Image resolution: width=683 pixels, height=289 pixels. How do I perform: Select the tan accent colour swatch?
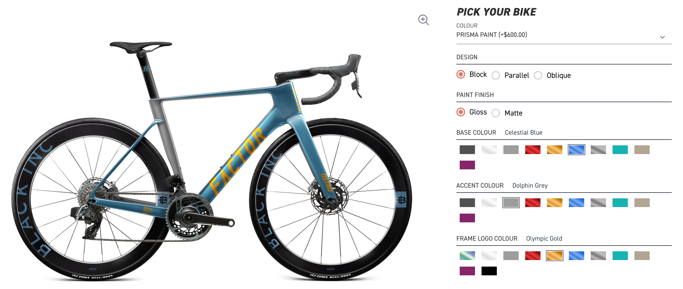click(x=642, y=203)
